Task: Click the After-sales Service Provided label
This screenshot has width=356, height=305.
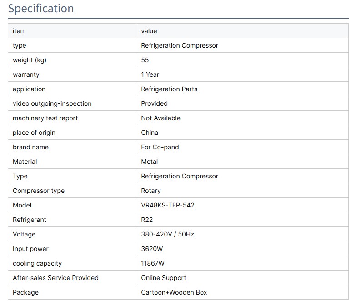Action: [x=55, y=278]
